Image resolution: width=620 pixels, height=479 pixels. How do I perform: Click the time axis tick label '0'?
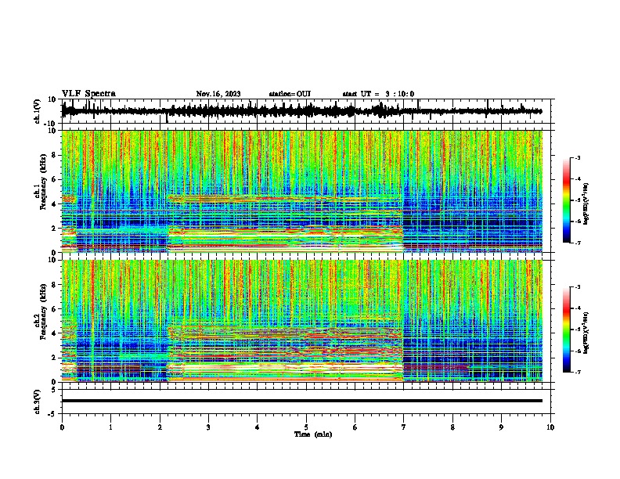click(62, 427)
